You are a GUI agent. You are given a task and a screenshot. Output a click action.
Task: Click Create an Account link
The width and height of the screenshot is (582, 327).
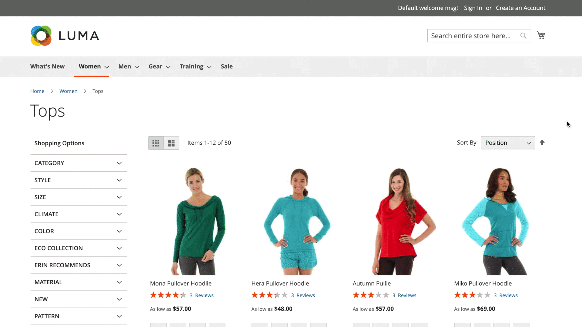tap(520, 8)
